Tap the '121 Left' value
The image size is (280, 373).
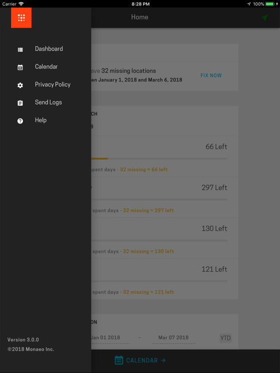click(x=214, y=269)
